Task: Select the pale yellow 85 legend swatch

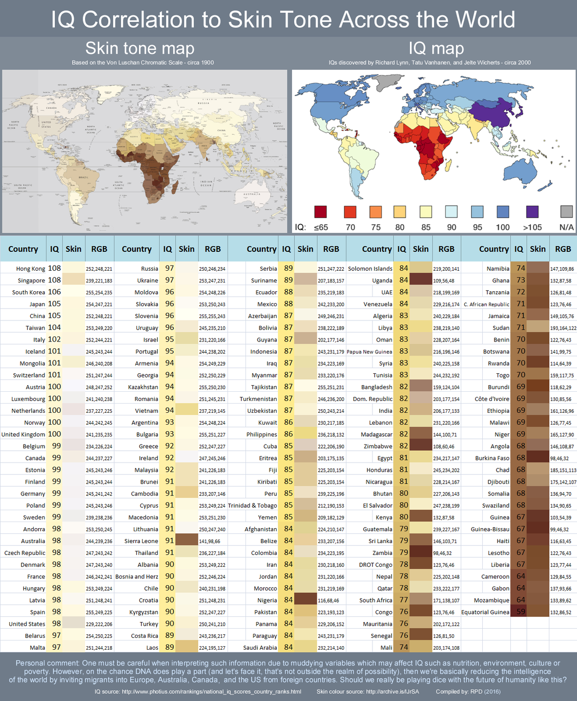Action: [426, 212]
